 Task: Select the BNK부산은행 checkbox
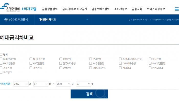tap(150, 63)
